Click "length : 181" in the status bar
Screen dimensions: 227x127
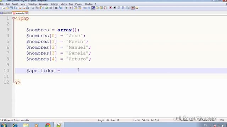(103, 120)
